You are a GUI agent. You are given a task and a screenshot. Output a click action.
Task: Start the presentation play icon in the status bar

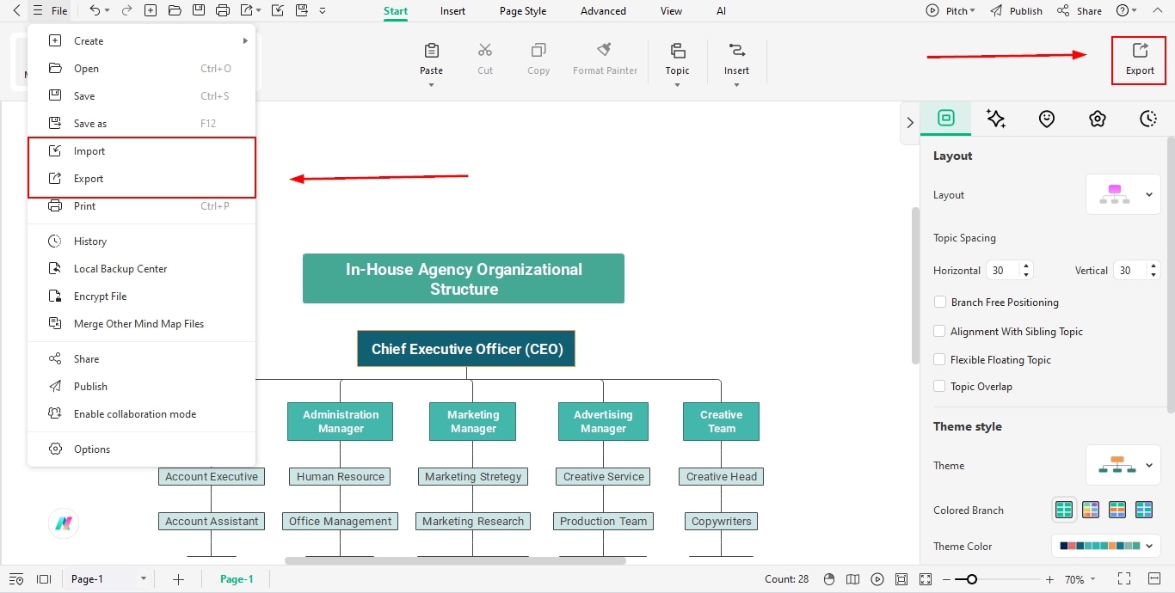[877, 578]
